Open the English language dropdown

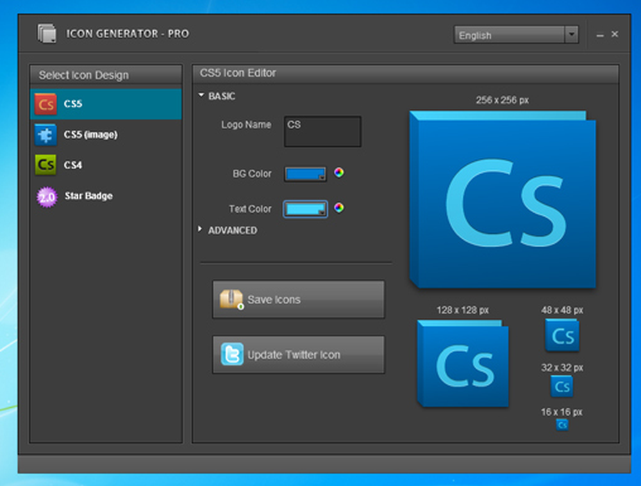pos(516,35)
